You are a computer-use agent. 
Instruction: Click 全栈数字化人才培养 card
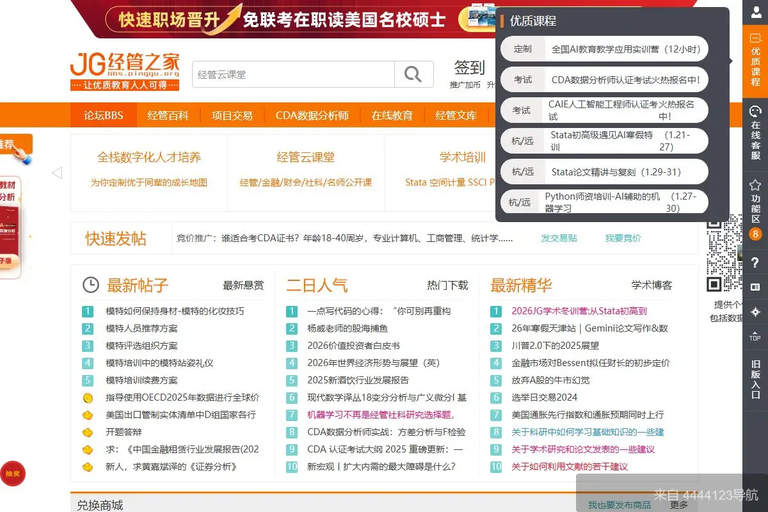149,157
